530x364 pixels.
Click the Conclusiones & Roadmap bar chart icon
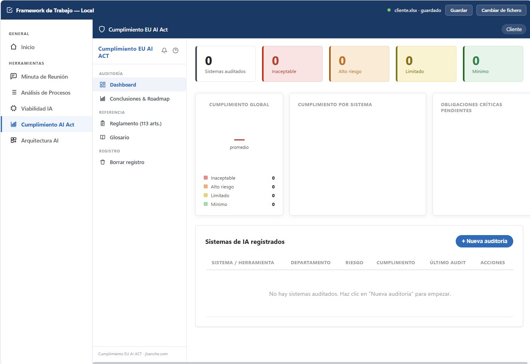(103, 99)
